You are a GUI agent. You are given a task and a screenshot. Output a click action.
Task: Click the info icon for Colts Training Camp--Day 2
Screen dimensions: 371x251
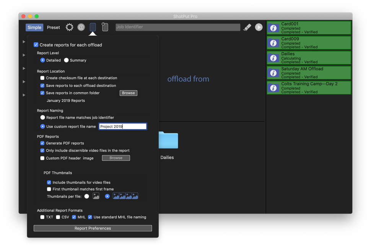coord(273,87)
